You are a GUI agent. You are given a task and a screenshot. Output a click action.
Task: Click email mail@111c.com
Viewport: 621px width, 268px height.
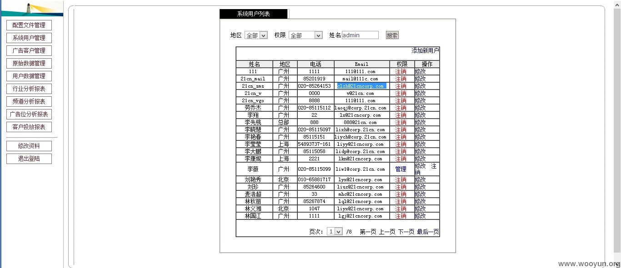point(361,79)
